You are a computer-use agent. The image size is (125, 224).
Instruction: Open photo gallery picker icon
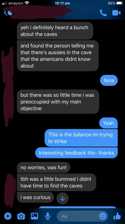tap(34, 216)
